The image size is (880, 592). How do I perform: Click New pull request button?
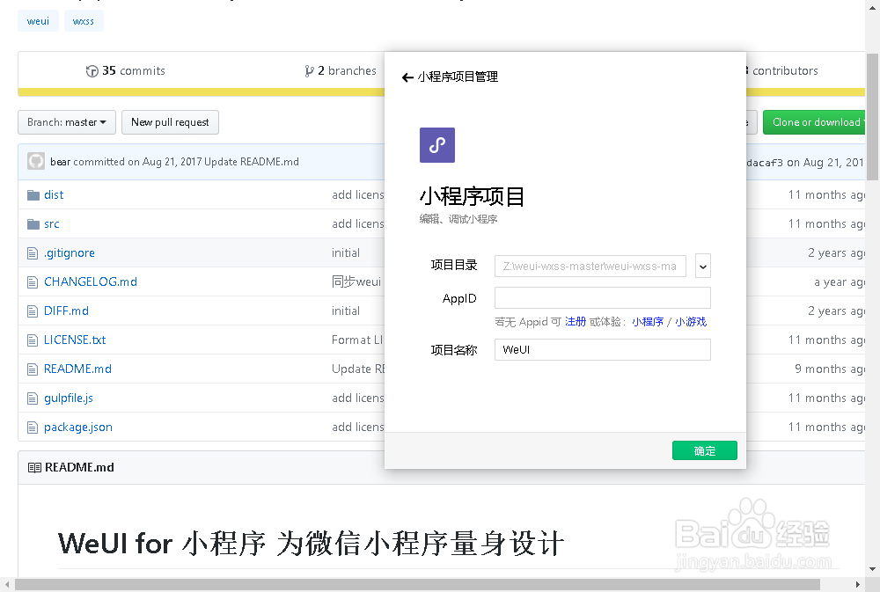click(x=170, y=122)
